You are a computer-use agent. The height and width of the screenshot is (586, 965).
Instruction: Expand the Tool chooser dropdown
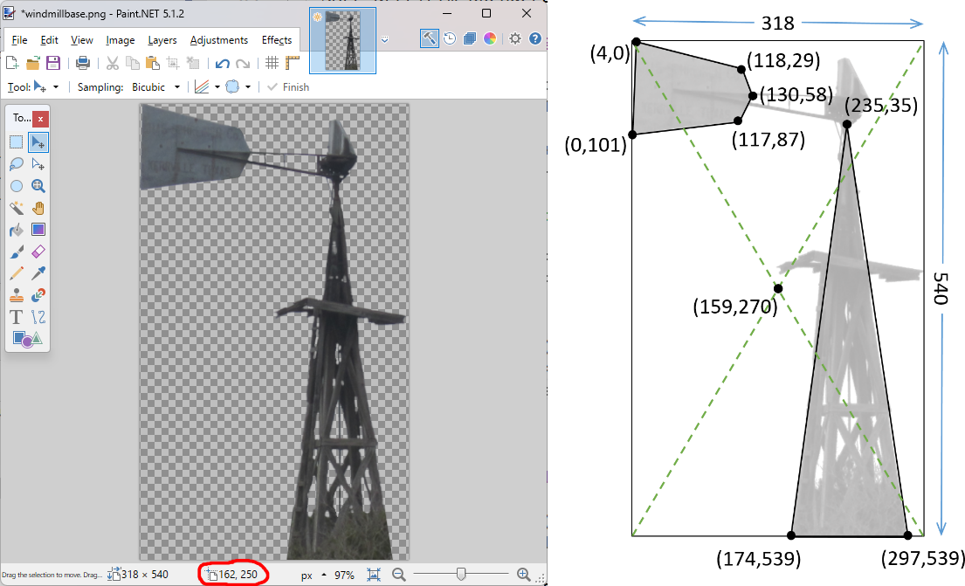(x=56, y=87)
